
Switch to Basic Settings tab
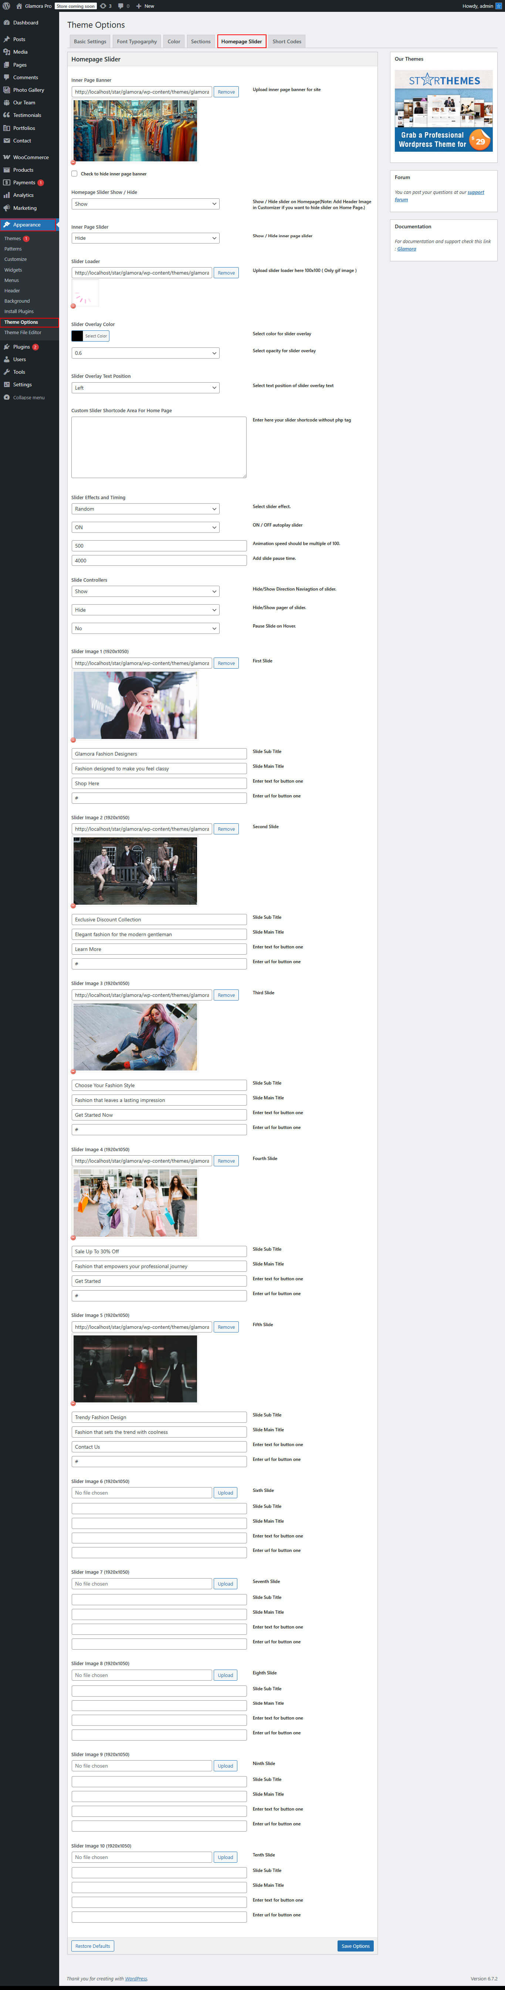pos(89,42)
